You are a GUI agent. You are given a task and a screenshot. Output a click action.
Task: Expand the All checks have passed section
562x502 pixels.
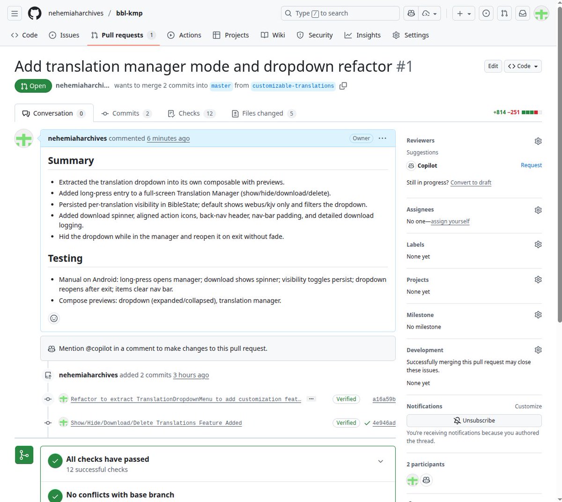click(x=380, y=462)
